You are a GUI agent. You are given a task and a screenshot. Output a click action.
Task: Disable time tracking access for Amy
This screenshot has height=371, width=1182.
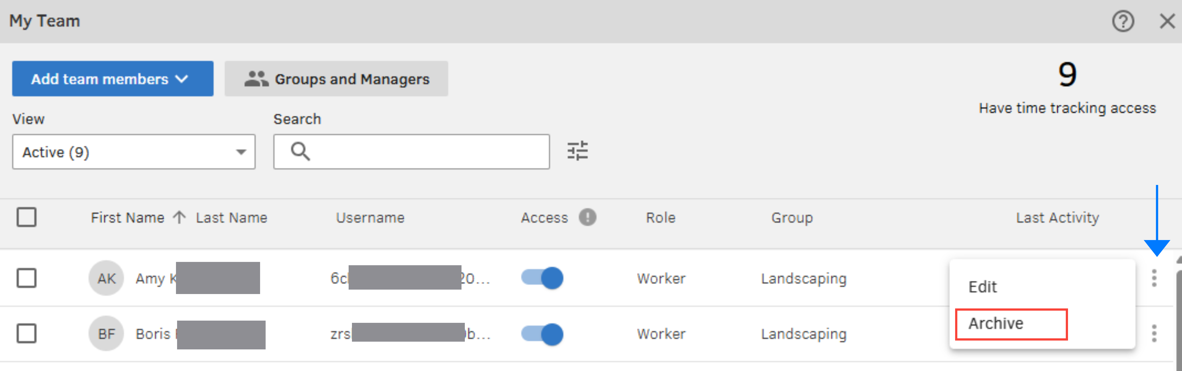(x=542, y=278)
